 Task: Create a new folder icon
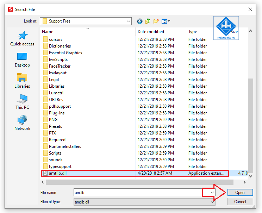click(156, 21)
